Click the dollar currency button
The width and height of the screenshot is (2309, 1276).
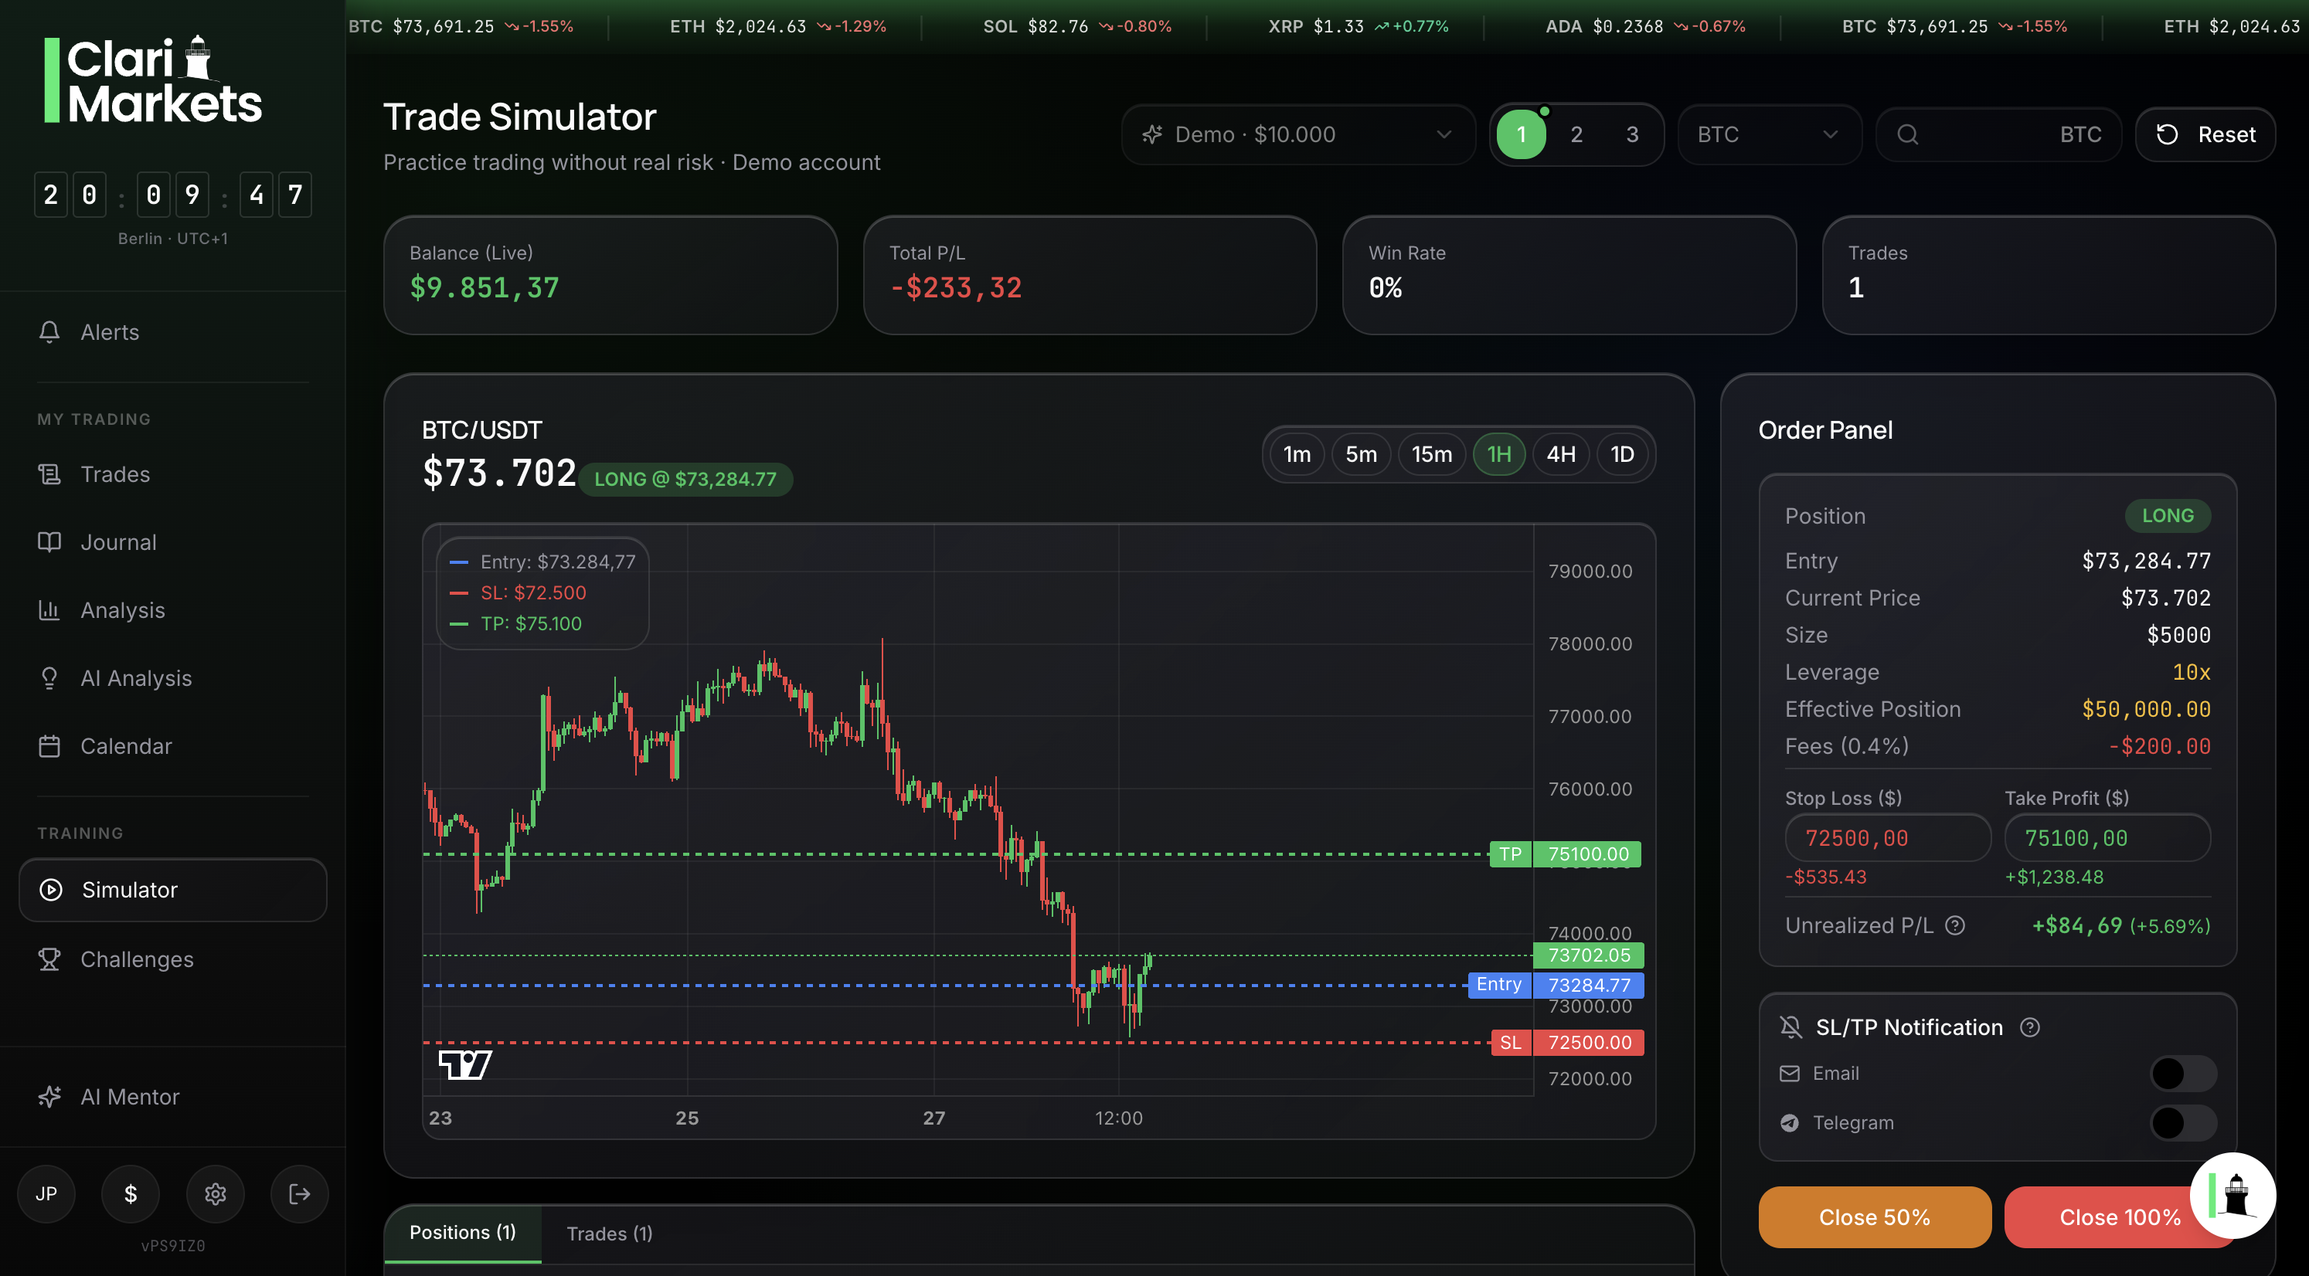[131, 1193]
